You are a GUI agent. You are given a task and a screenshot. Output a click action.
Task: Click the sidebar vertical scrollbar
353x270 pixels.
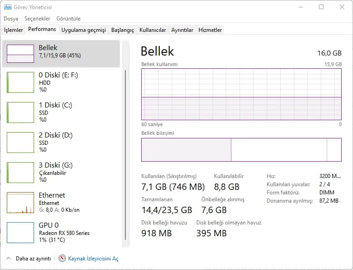tap(125, 155)
